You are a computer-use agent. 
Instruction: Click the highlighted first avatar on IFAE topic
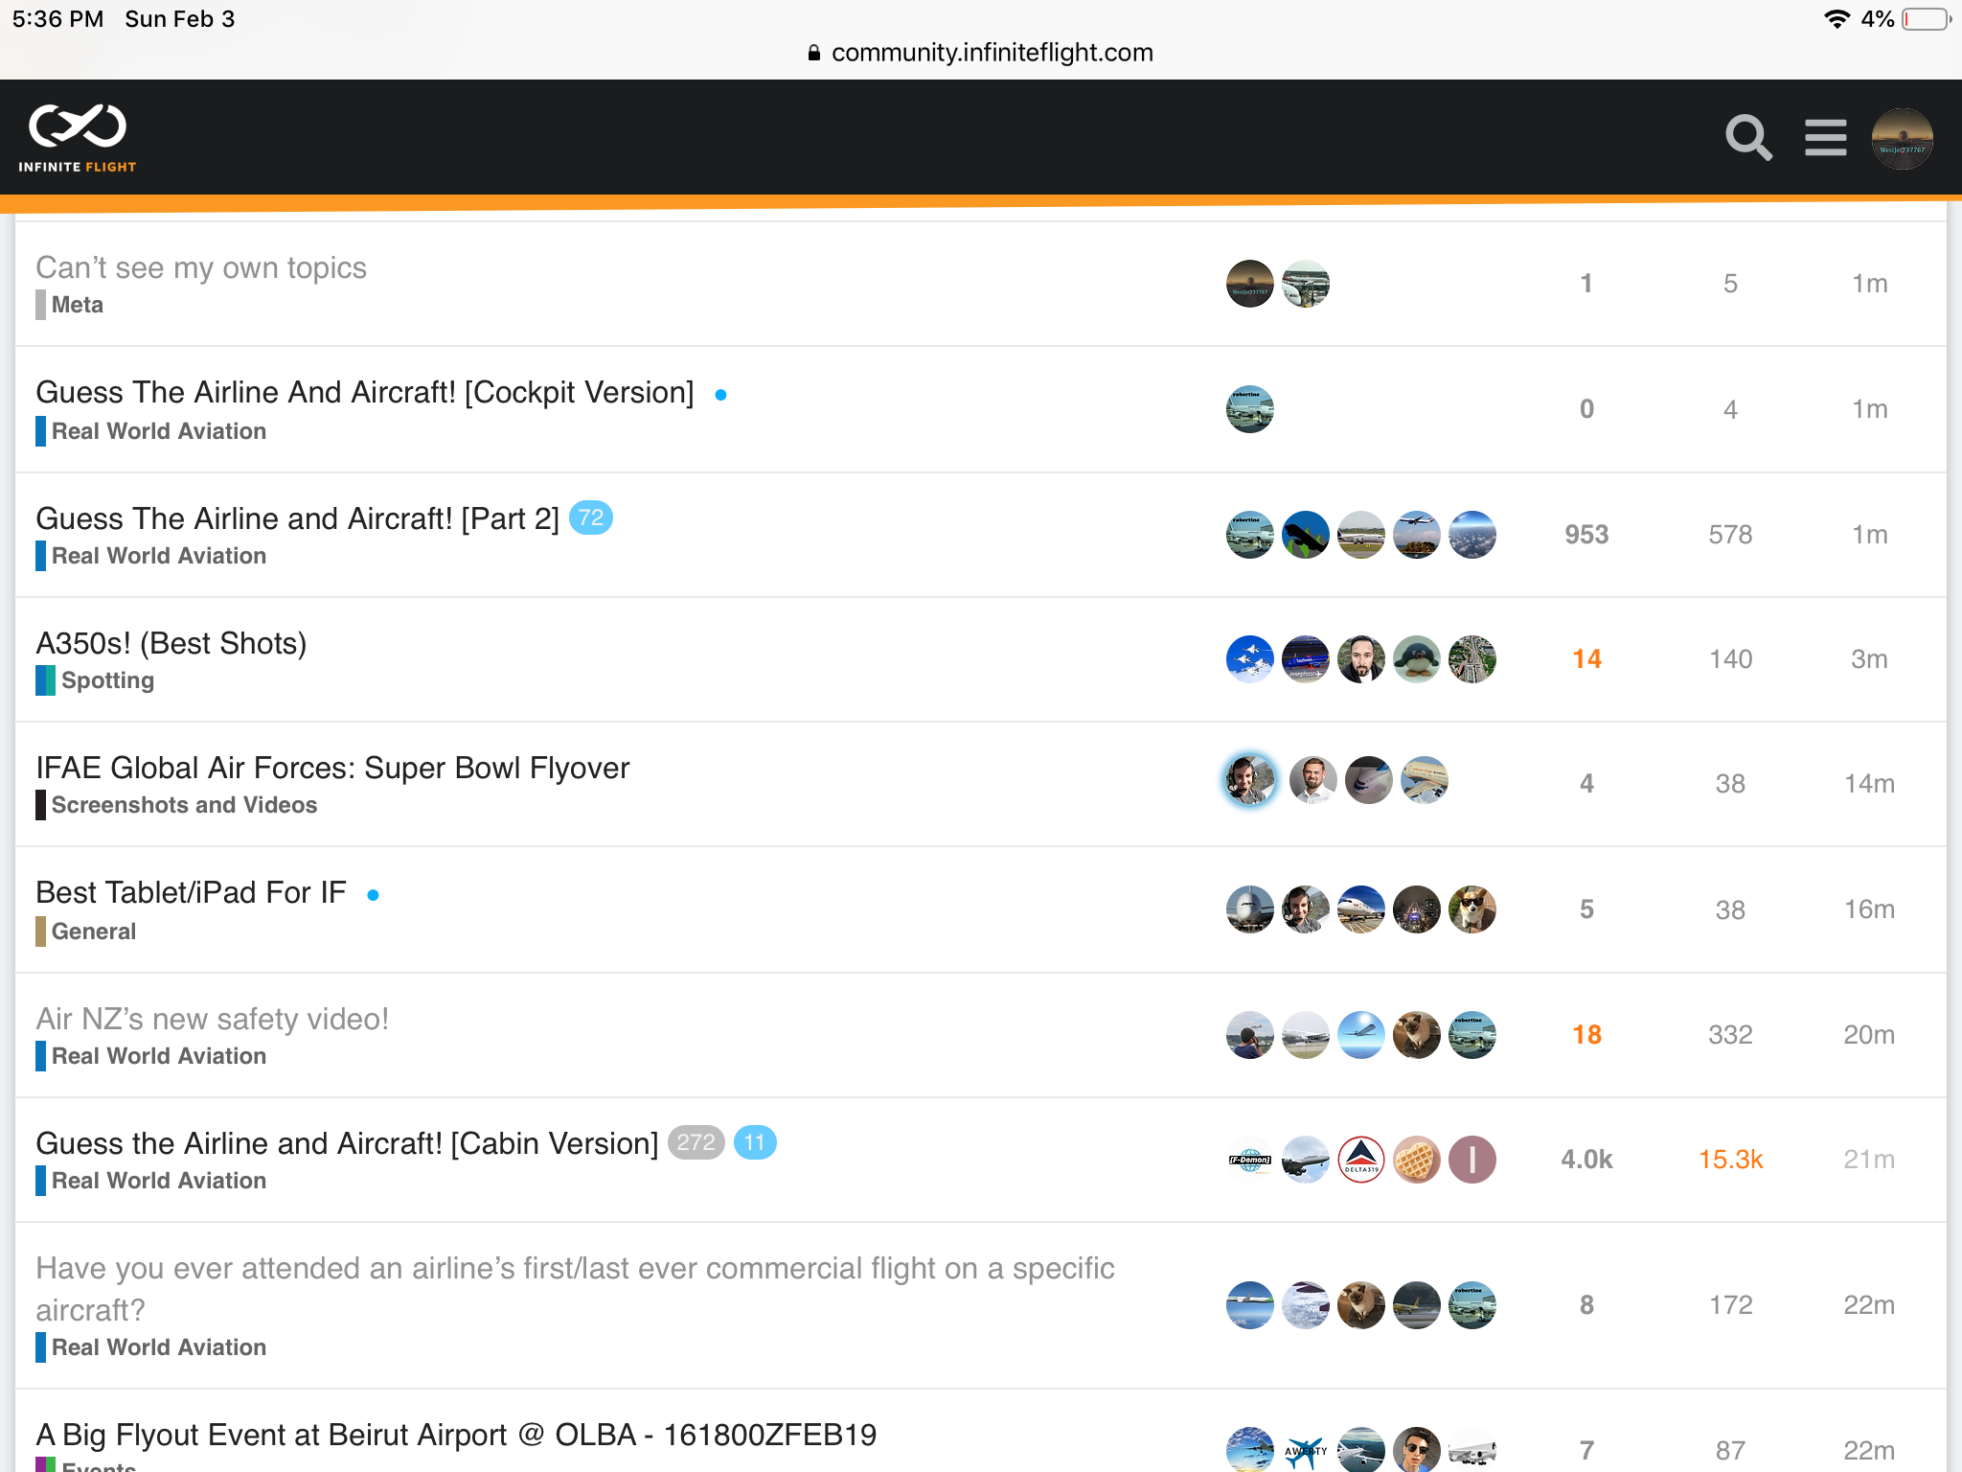point(1249,780)
